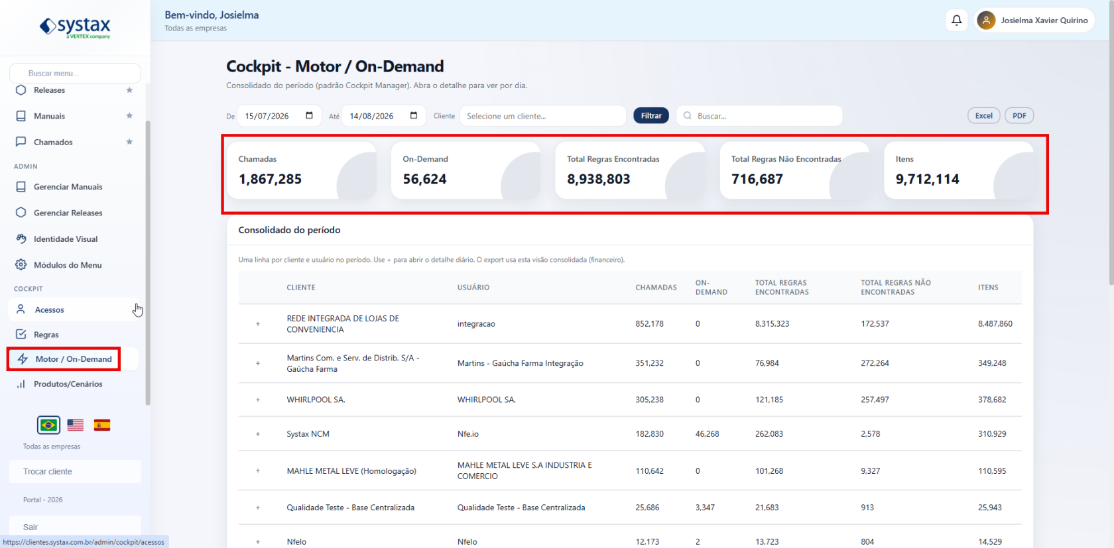The height and width of the screenshot is (548, 1114).
Task: Switch language to Portuguese (Brazil flag)
Action: tap(48, 425)
